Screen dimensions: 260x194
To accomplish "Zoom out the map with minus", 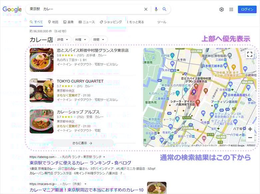I will pos(250,137).
